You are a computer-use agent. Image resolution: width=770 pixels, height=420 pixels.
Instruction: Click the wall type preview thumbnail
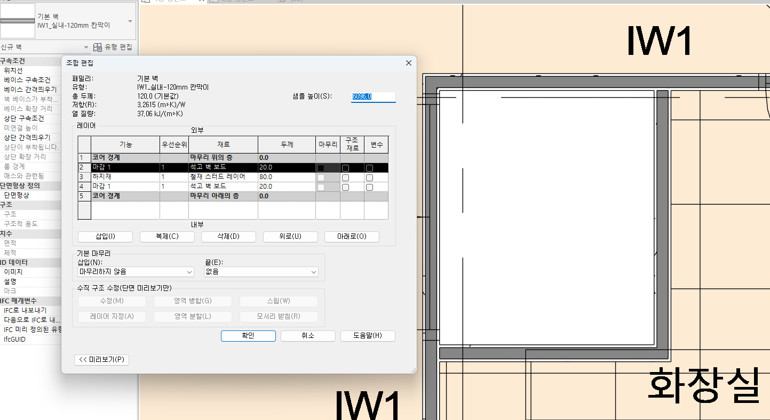[x=17, y=21]
